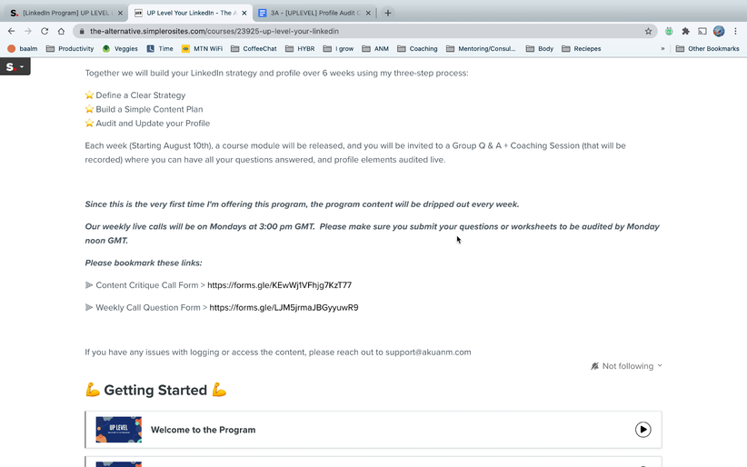Toggle the Not following notification dropdown
Image resolution: width=747 pixels, height=467 pixels.
626,366
